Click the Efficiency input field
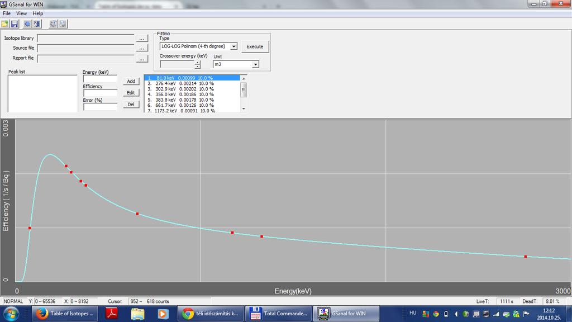The image size is (572, 322). click(x=100, y=93)
